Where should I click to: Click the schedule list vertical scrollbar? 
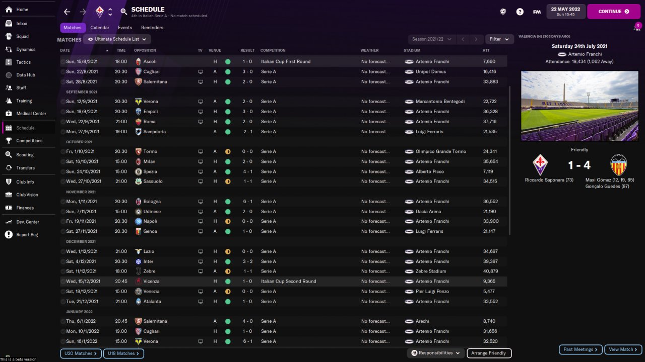pos(511,160)
